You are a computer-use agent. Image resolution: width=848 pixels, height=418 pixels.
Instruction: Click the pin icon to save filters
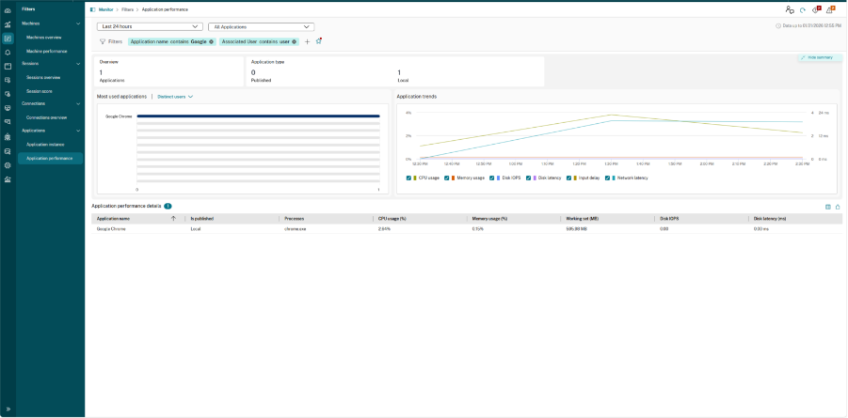click(x=318, y=41)
